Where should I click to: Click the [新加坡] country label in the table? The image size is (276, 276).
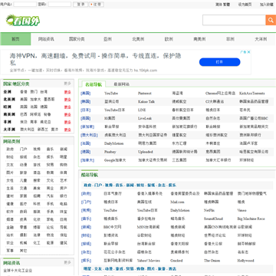87,127
